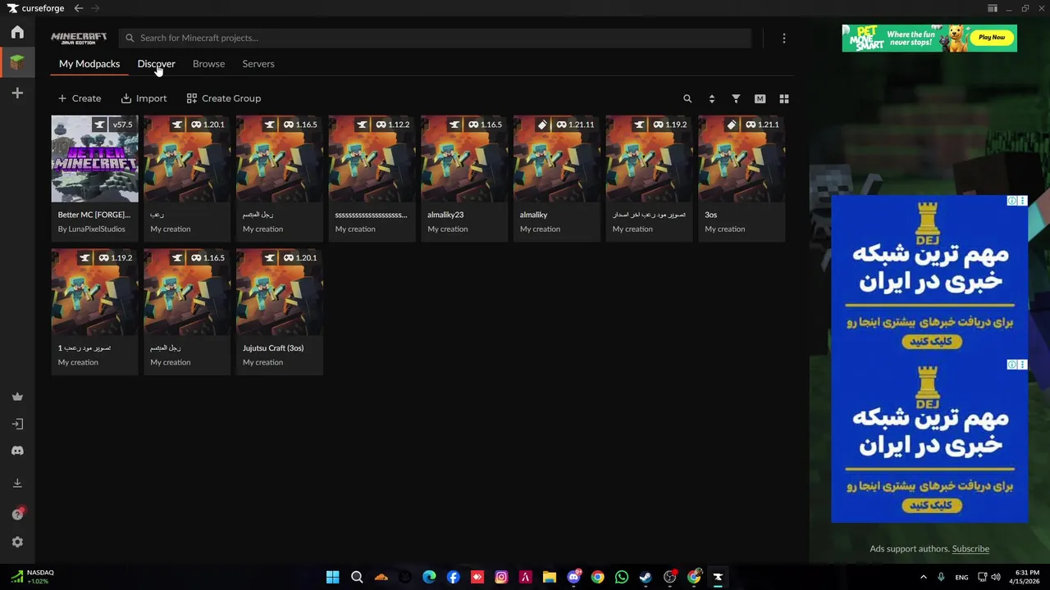Switch to the My Modpacks tab

point(89,63)
